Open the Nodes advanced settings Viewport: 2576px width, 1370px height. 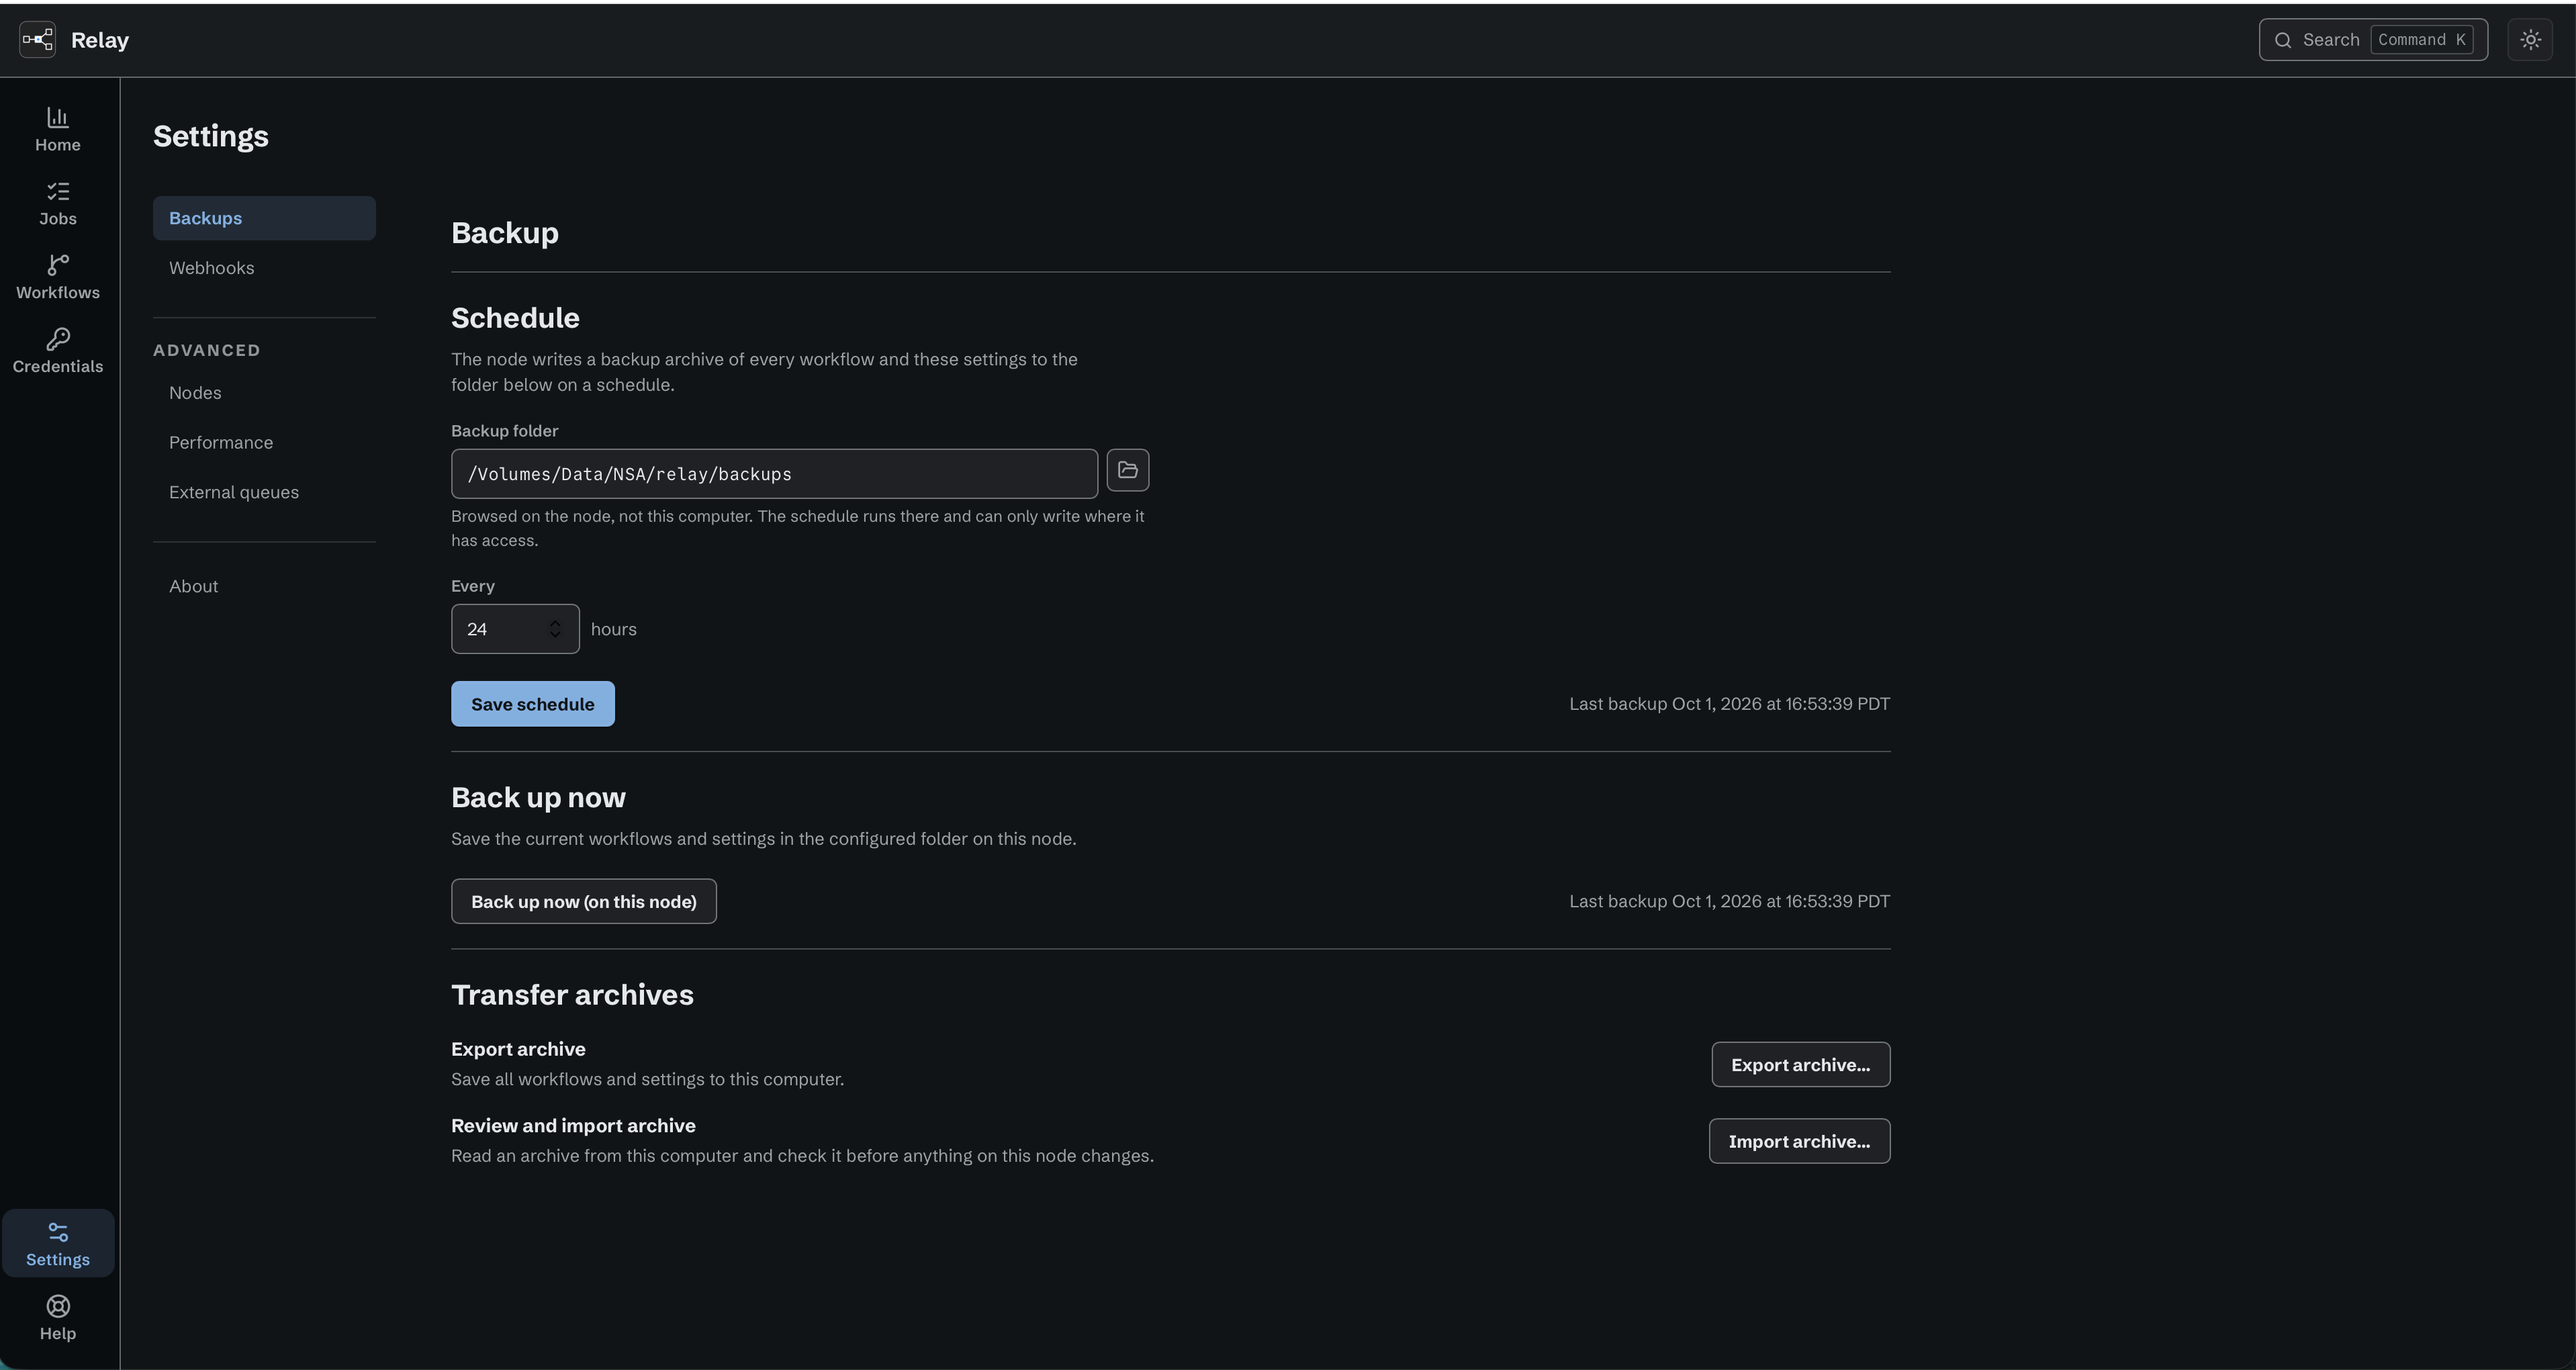264,393
